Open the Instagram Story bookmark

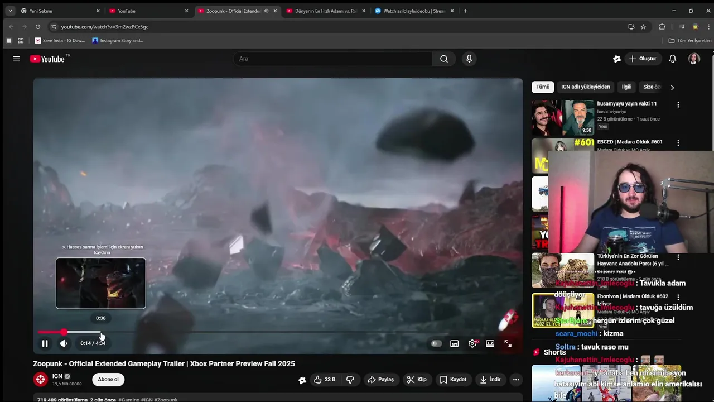(118, 40)
